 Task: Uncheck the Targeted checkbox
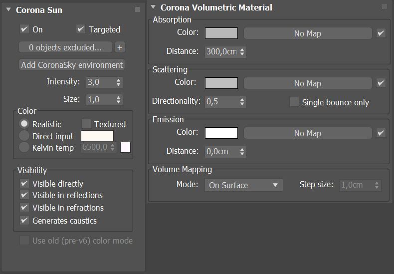(81, 29)
